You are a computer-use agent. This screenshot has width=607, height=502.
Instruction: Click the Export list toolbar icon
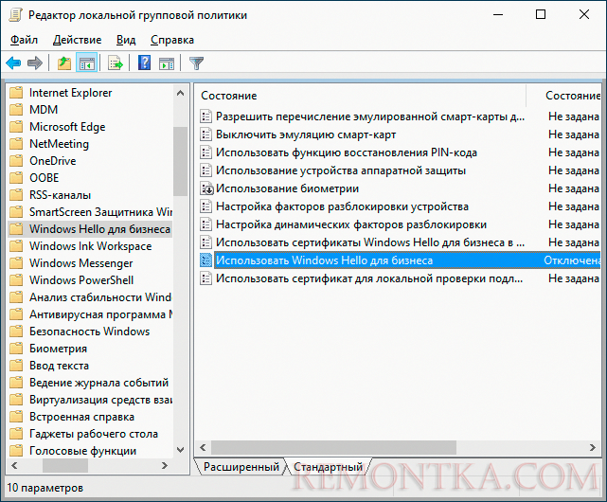click(x=116, y=63)
